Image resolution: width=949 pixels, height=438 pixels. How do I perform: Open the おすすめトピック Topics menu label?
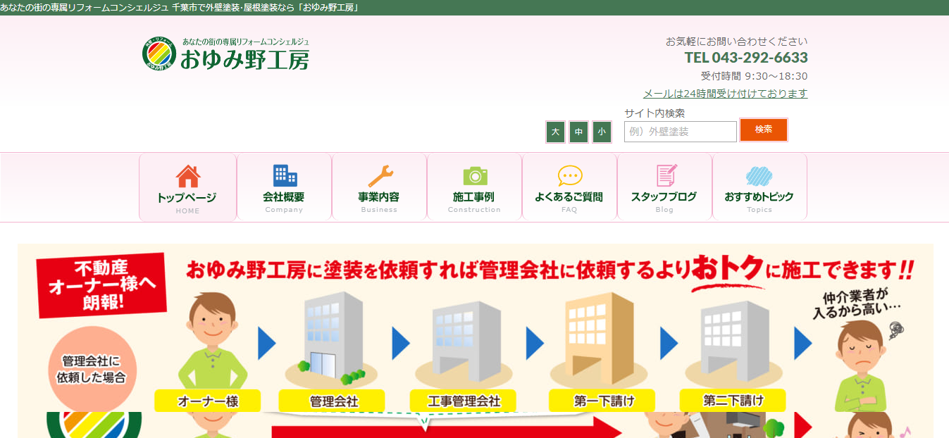click(759, 202)
